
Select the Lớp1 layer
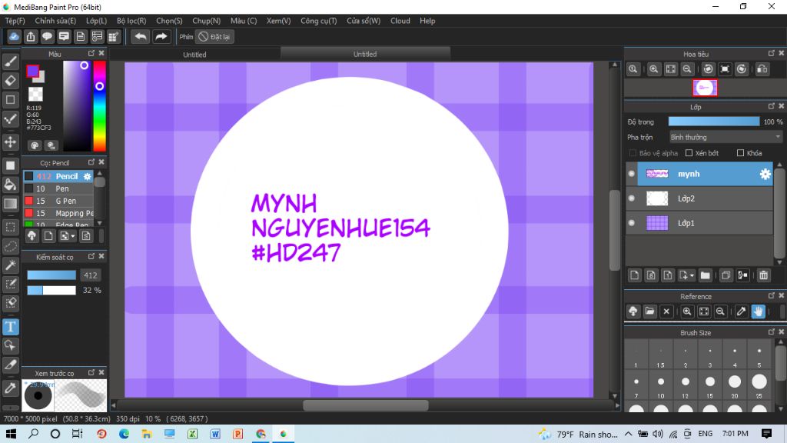click(699, 223)
